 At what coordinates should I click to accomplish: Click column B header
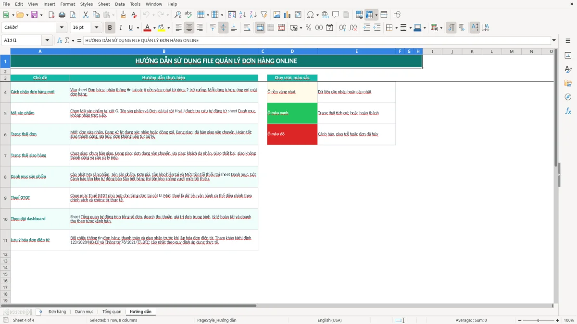tap(164, 51)
